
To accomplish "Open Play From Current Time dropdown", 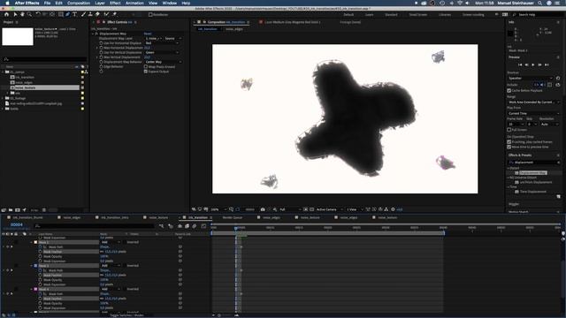I will pos(533,114).
